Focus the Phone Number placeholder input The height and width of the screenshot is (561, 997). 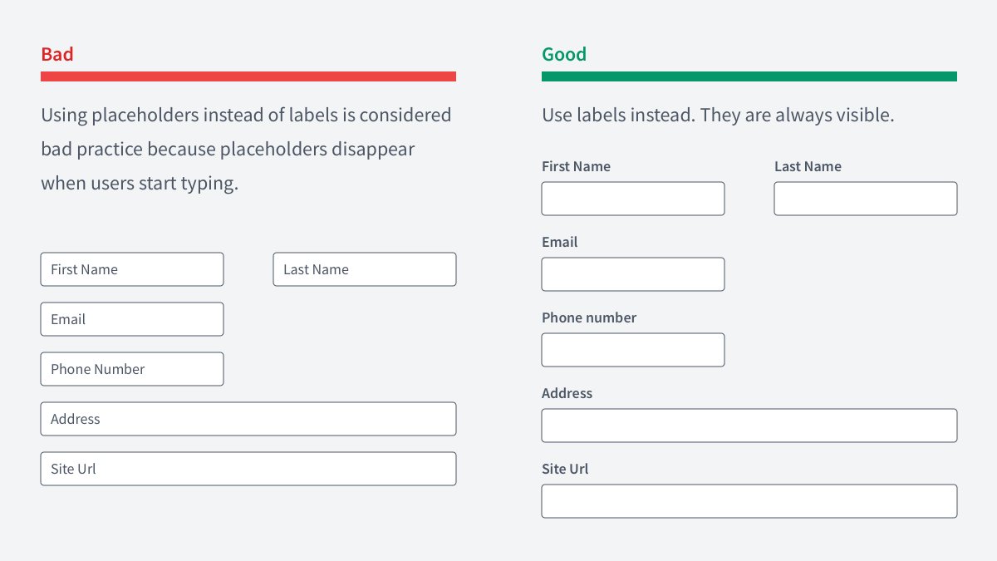pos(132,369)
